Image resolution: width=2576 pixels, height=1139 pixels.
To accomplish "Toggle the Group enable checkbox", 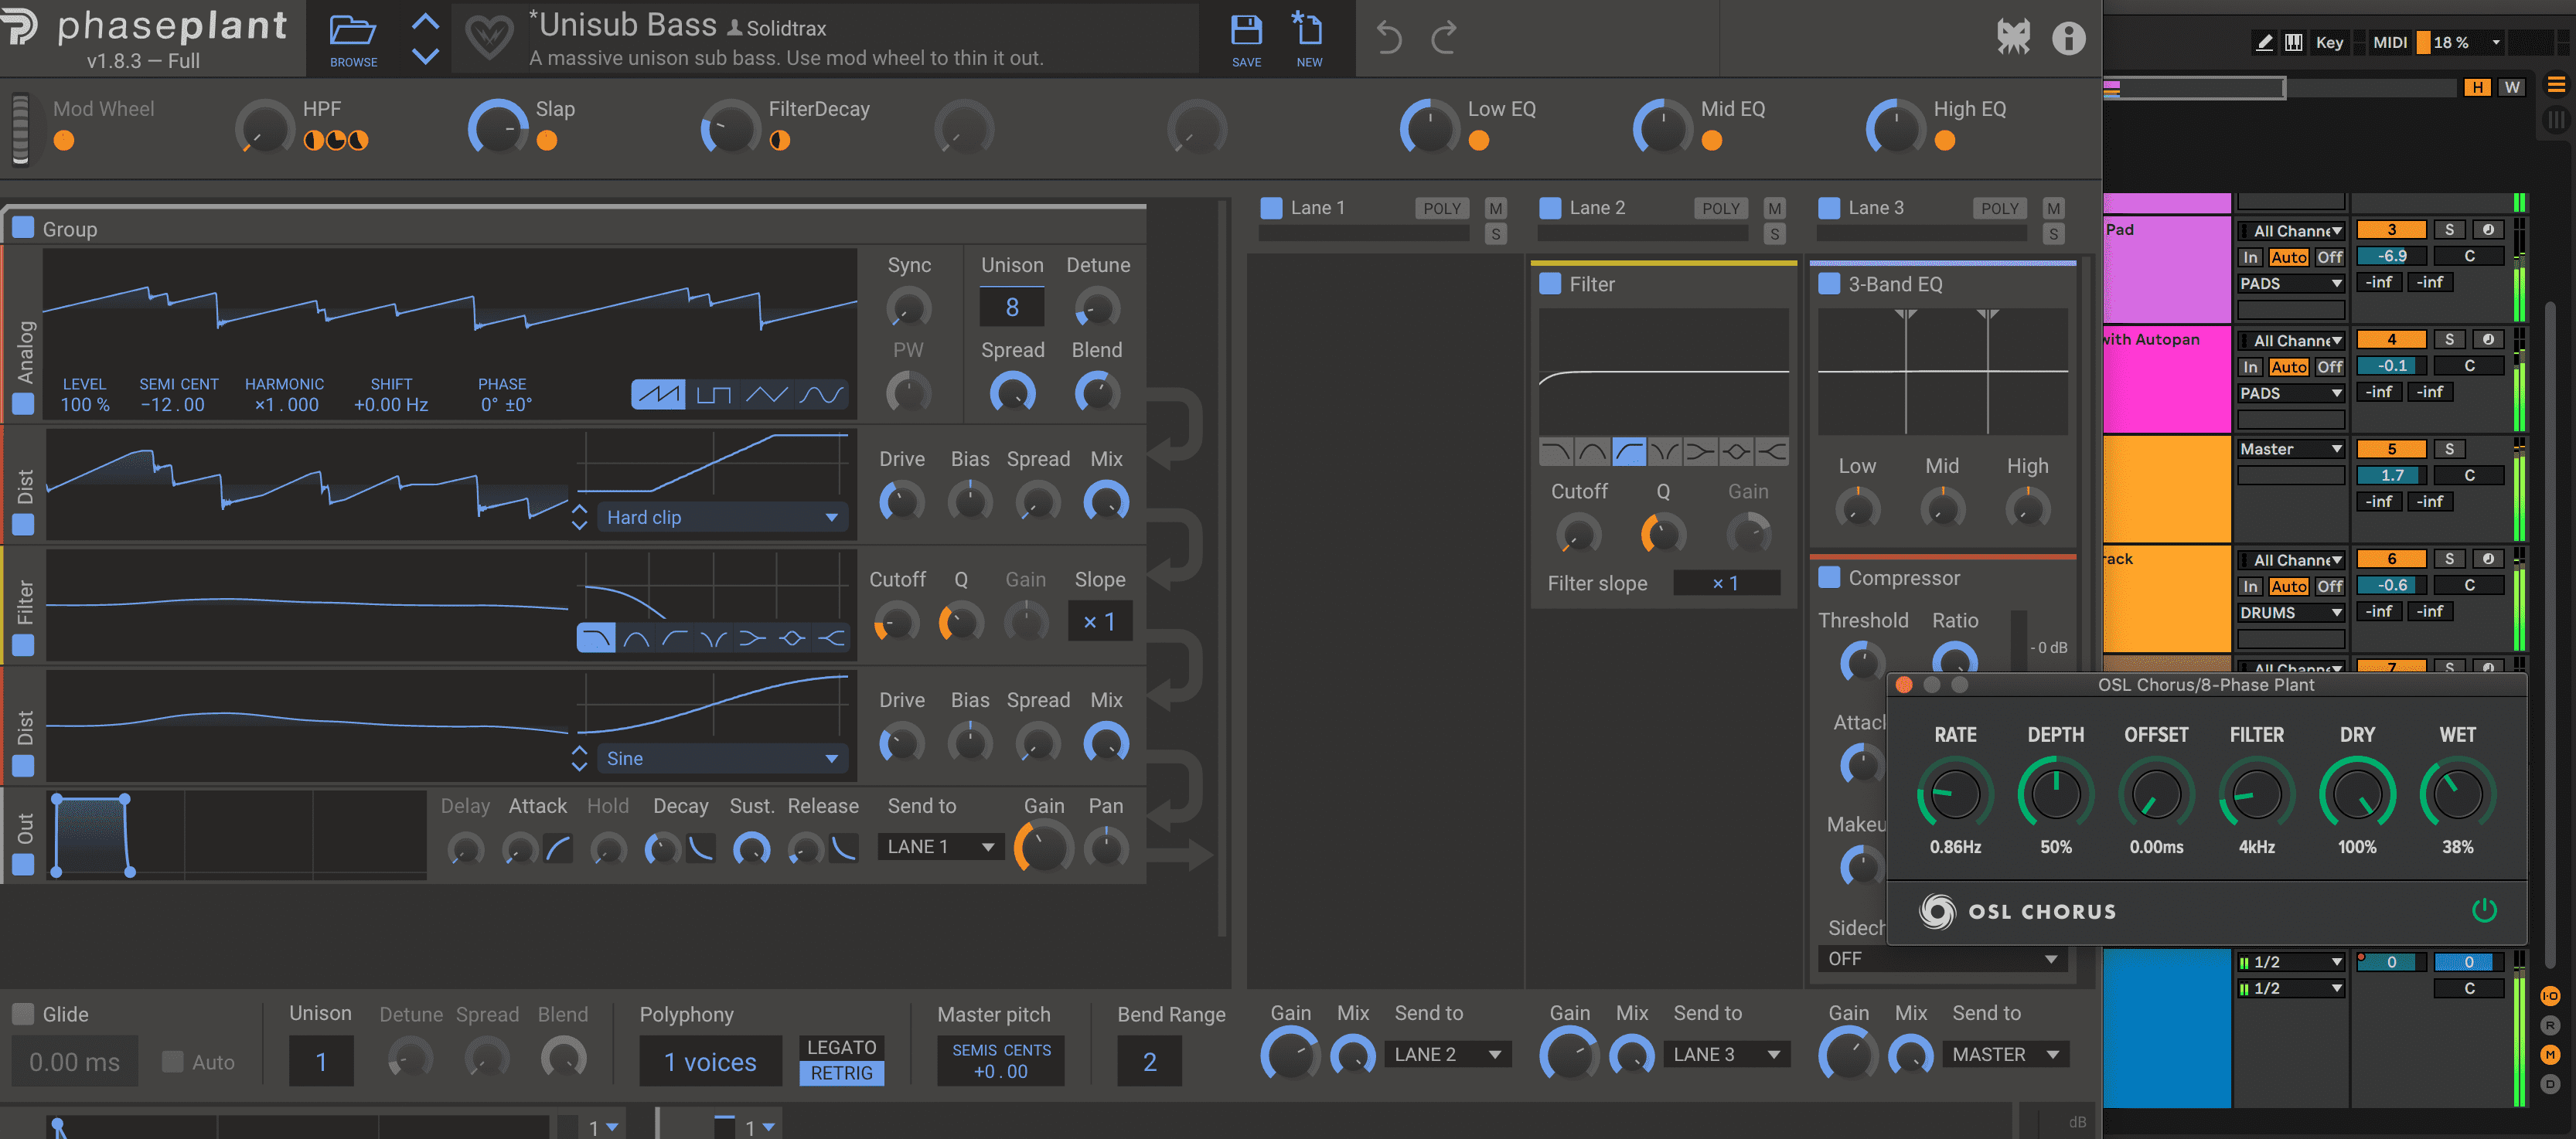I will coord(23,228).
